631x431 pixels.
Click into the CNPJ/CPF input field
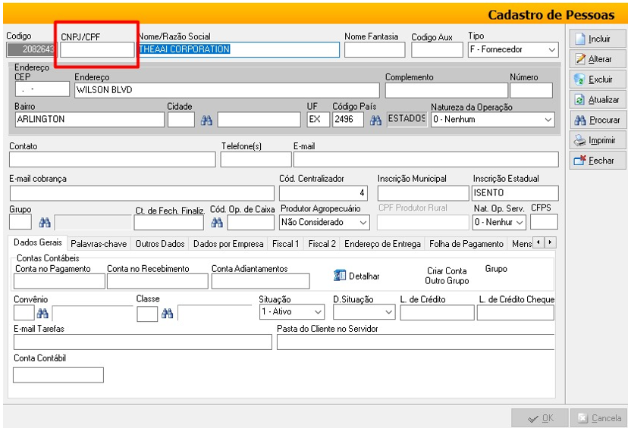pyautogui.click(x=97, y=51)
